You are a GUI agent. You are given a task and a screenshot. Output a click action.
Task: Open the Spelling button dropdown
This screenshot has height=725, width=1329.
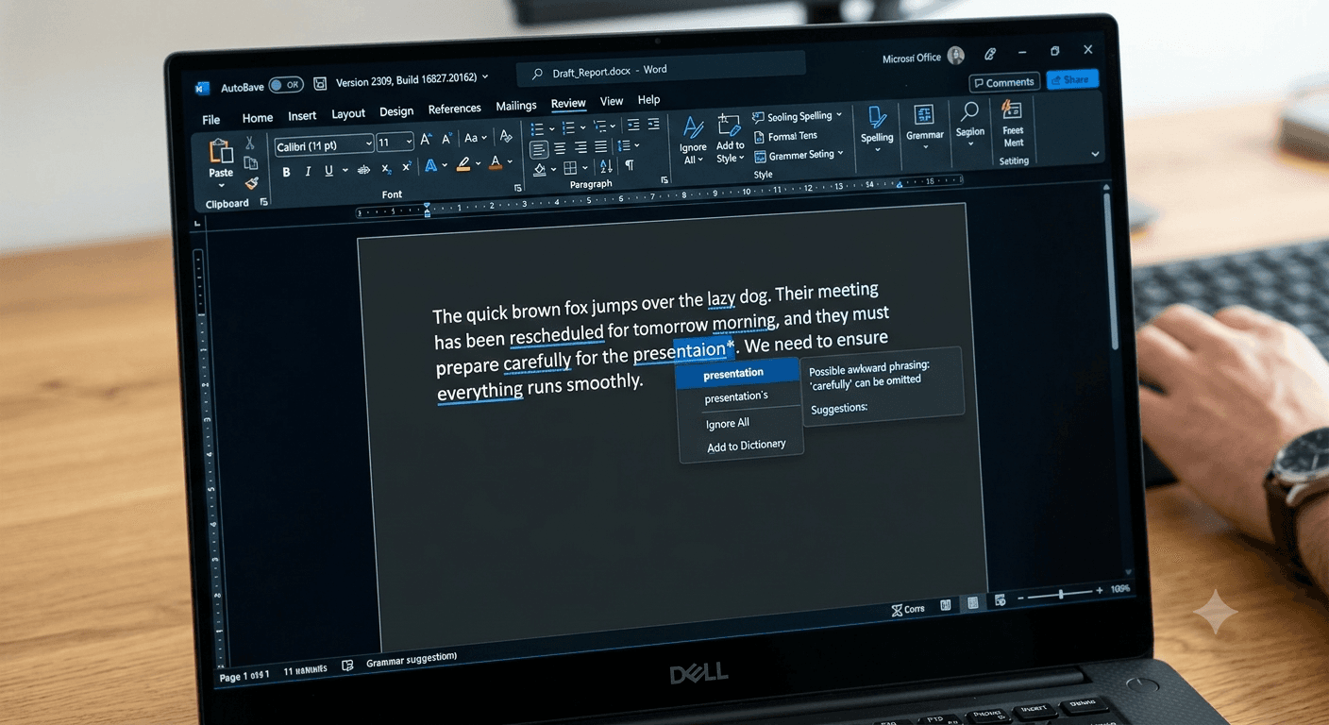point(877,149)
